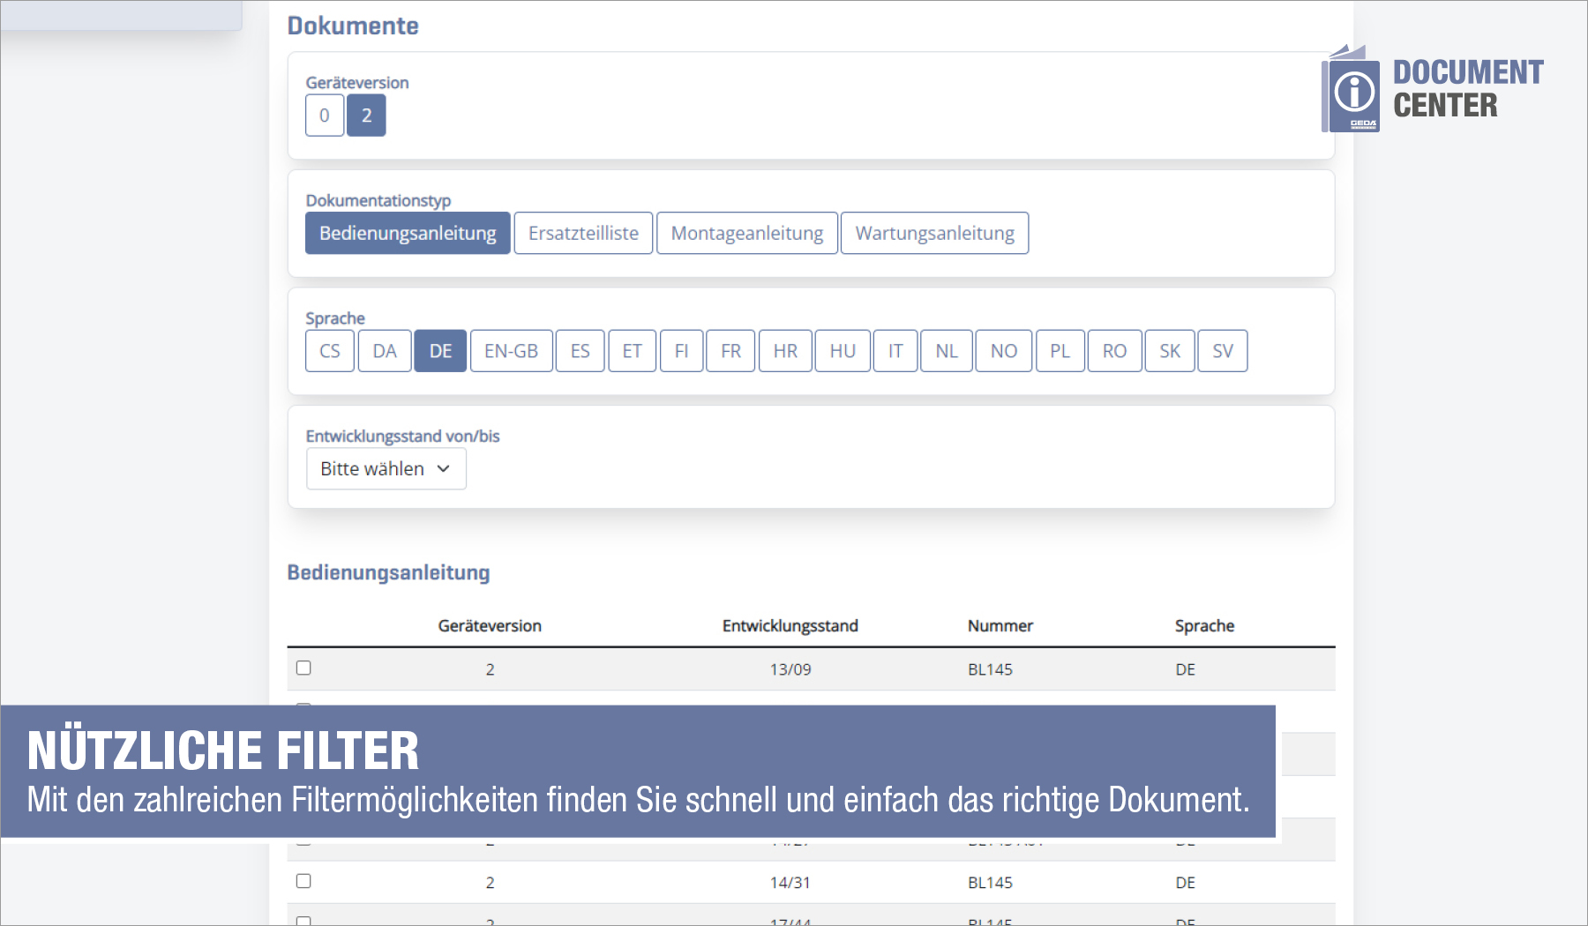
Task: Choose the FI language button
Action: pos(682,351)
